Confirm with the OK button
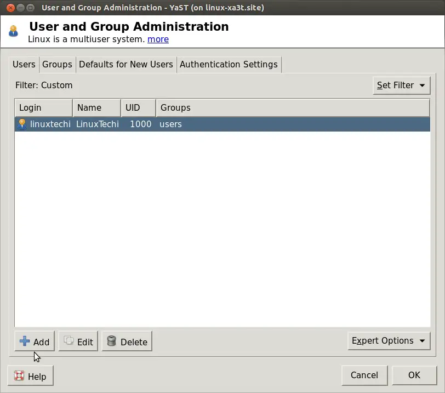The width and height of the screenshot is (445, 393). pyautogui.click(x=414, y=375)
